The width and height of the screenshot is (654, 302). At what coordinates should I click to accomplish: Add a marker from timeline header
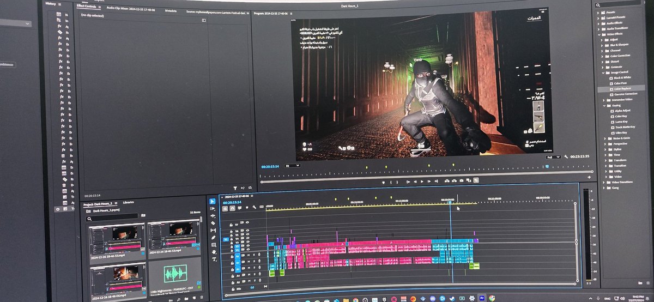pyautogui.click(x=247, y=208)
